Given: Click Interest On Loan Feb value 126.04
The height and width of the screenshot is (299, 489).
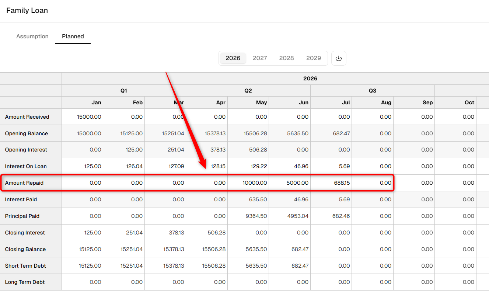Looking at the screenshot, I should coord(135,166).
